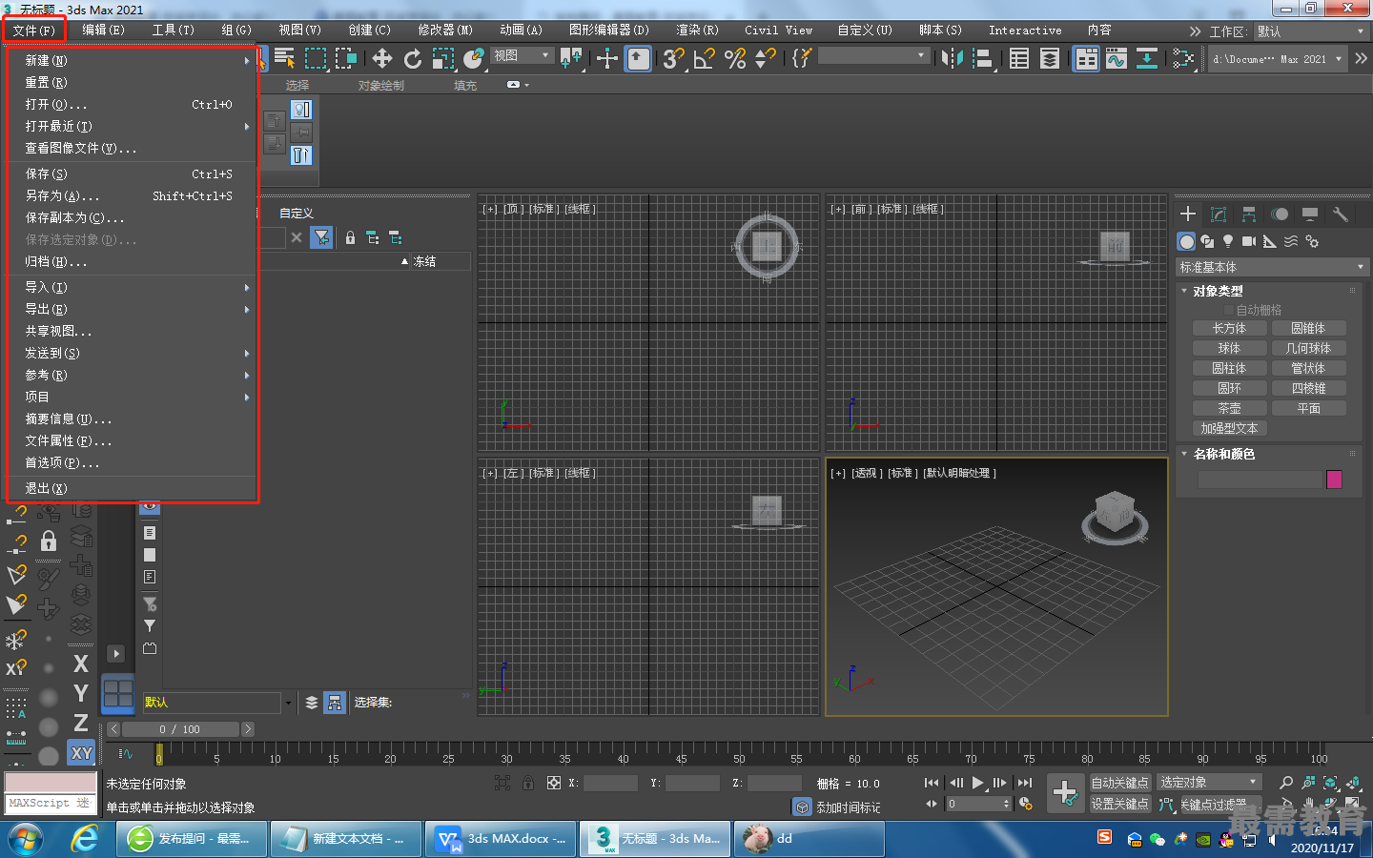Select Space Warps category icon
The height and width of the screenshot is (858, 1373).
[1291, 241]
